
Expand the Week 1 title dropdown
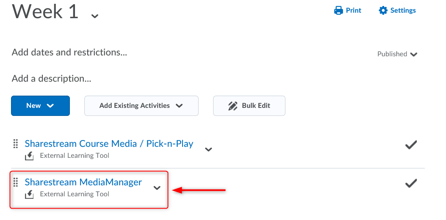95,16
